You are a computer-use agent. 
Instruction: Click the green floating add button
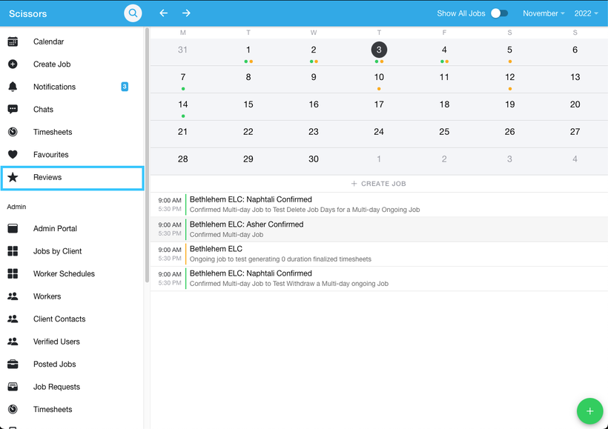pos(589,411)
